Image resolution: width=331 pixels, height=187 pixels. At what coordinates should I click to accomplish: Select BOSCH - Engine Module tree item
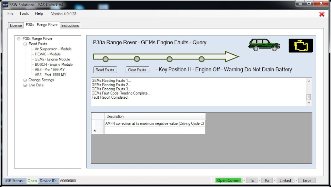click(x=54, y=64)
